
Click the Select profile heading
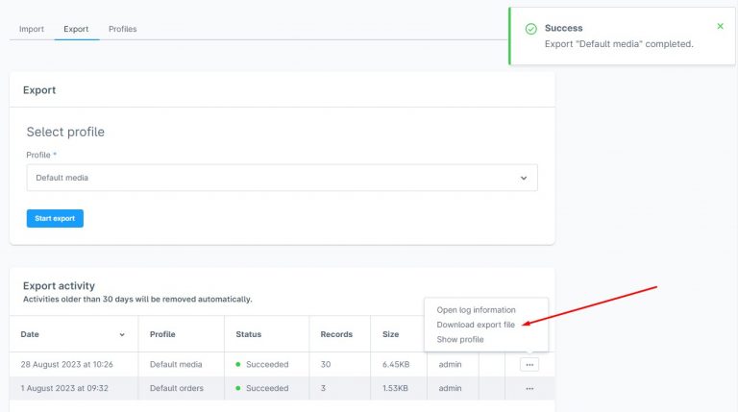coord(65,133)
